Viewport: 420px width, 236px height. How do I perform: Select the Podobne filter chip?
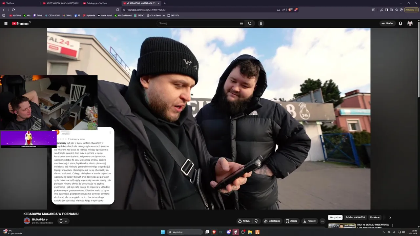point(375,217)
